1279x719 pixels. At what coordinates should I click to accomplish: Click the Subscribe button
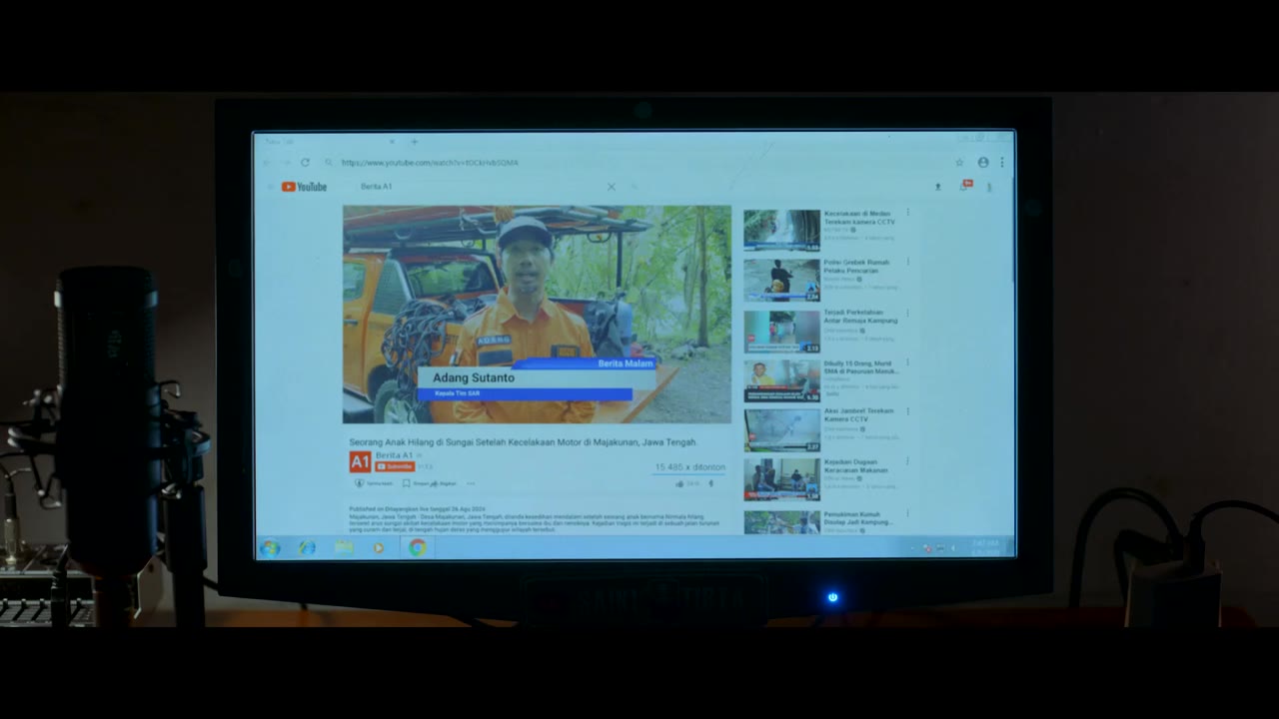395,466
